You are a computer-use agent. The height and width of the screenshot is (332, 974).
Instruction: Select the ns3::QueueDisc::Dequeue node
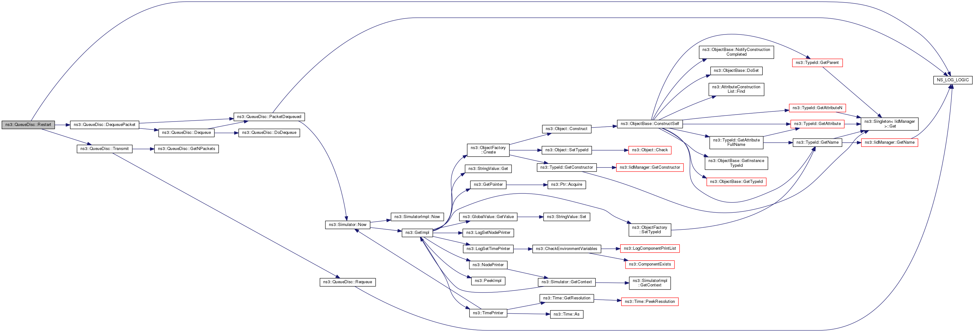tap(186, 133)
